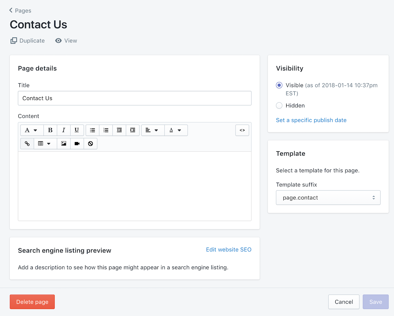Viewport: 394px width, 316px height.
Task: Toggle underline formatting
Action: [77, 130]
